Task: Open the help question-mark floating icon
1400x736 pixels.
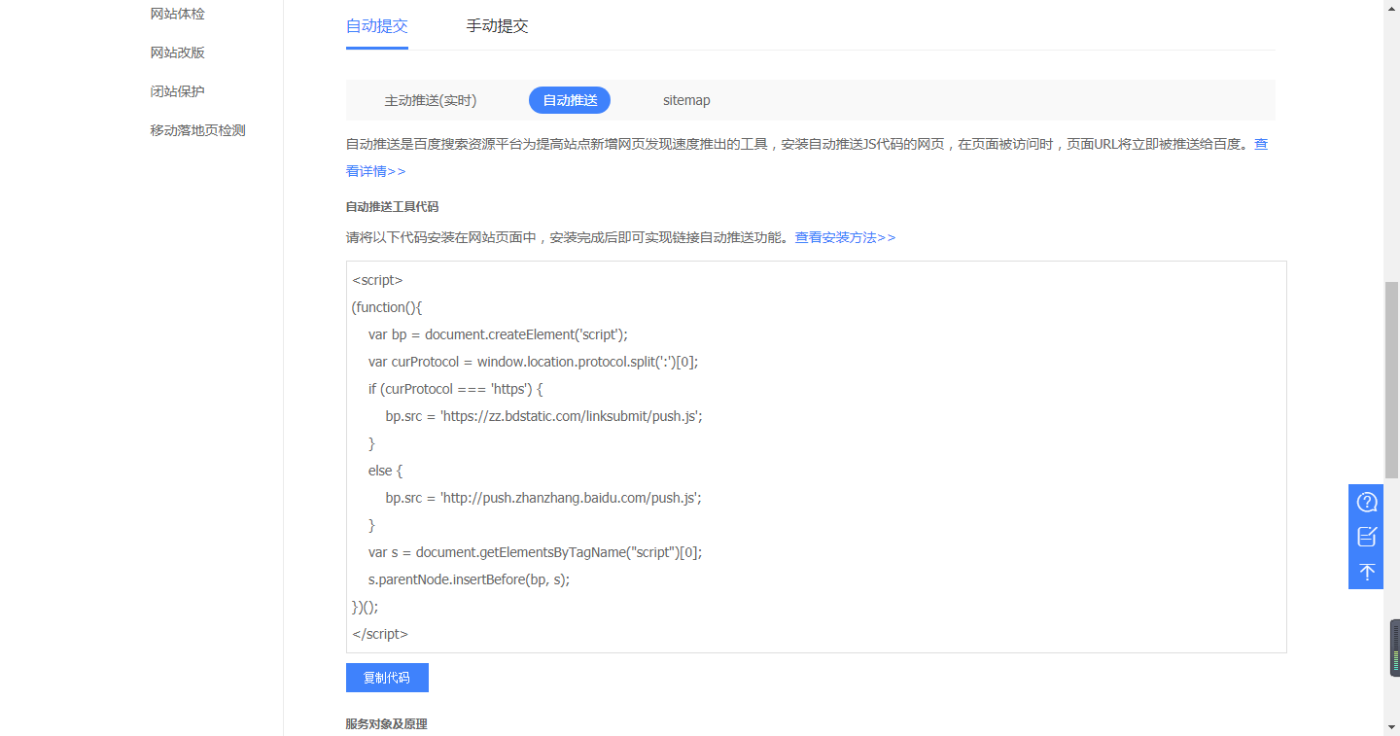Action: click(x=1367, y=502)
